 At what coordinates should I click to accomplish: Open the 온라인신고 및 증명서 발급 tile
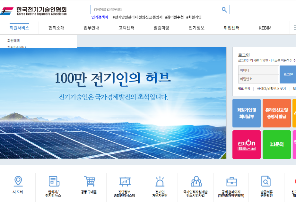tap(276, 113)
